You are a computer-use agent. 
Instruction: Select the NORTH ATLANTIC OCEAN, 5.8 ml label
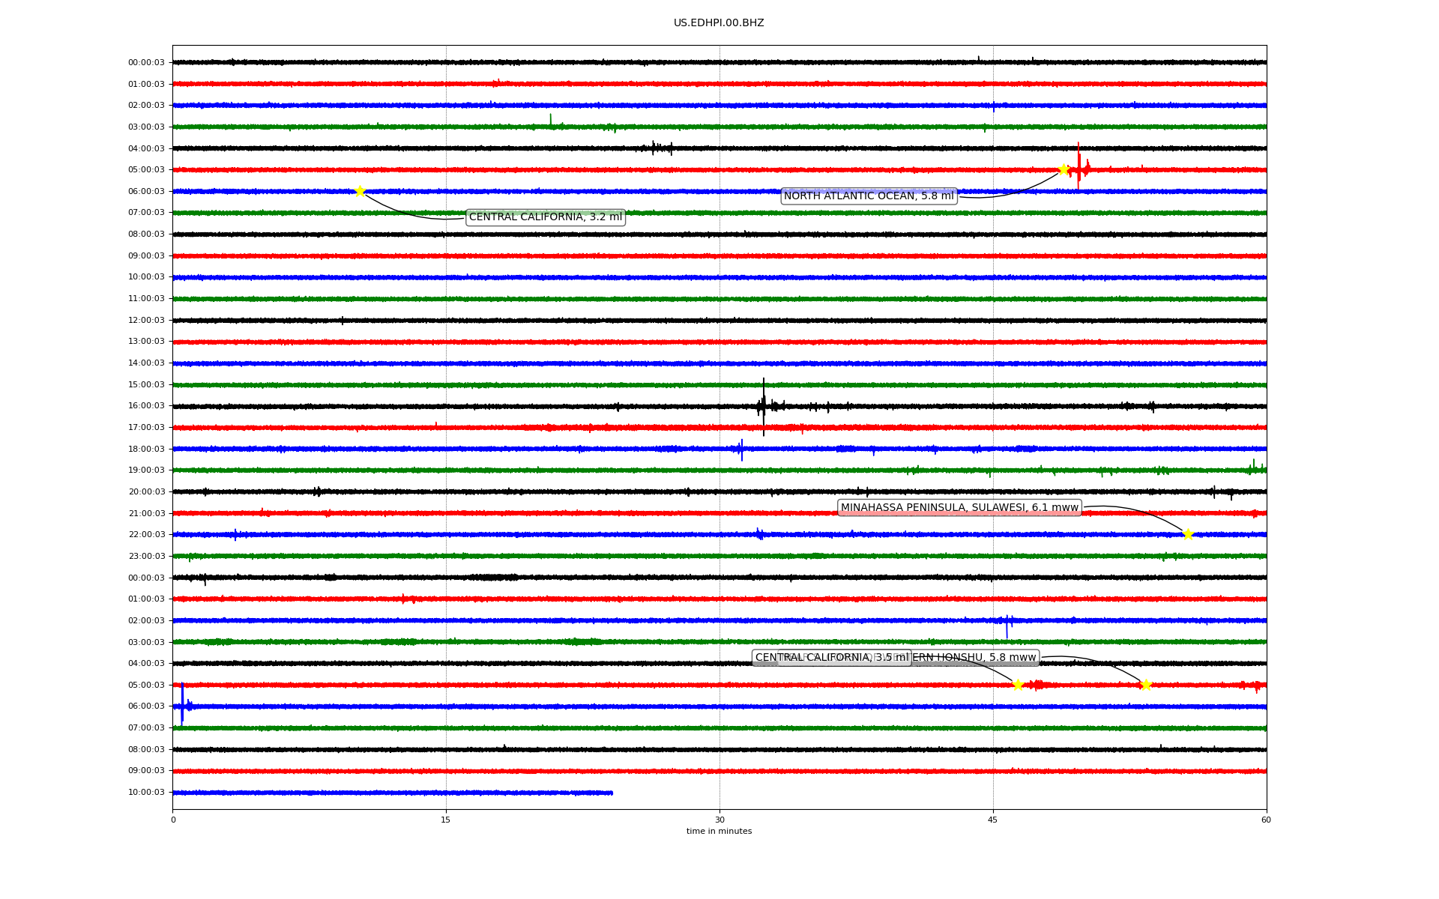coord(868,196)
